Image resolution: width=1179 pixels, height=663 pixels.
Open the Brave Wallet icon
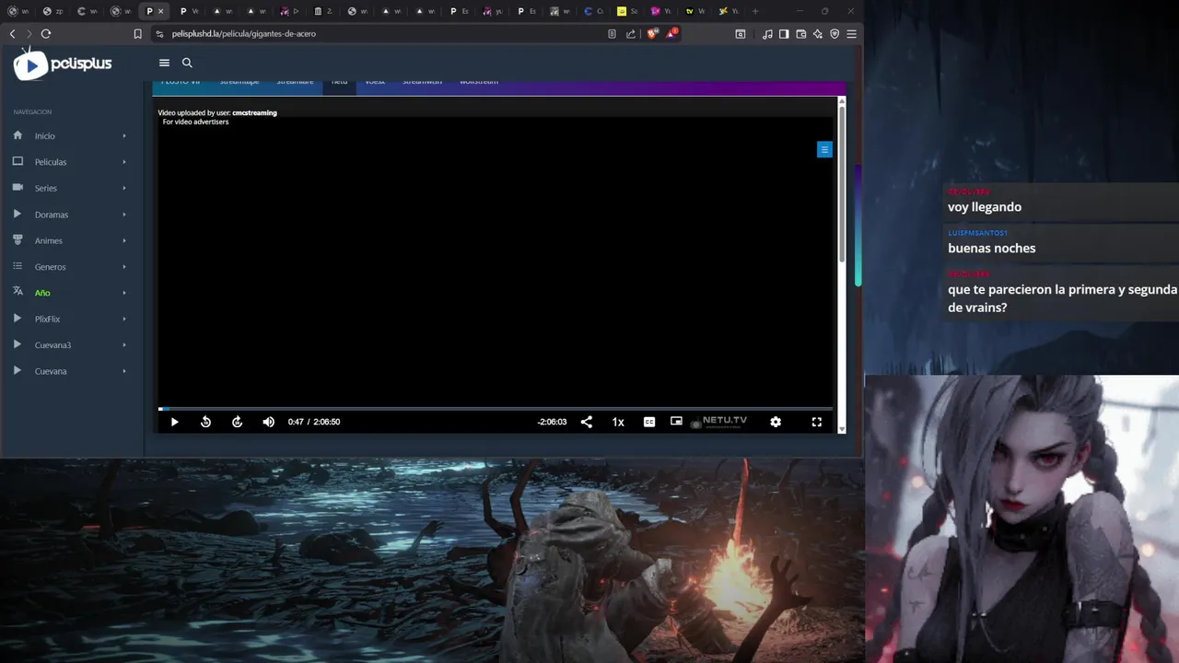pos(801,34)
